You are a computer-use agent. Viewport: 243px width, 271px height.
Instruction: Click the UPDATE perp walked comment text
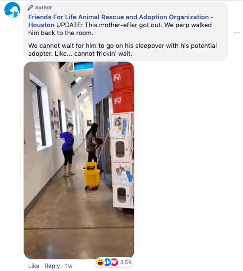point(120,29)
